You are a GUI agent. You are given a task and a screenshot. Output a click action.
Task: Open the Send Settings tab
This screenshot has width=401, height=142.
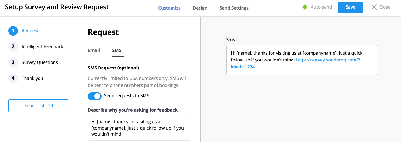coord(234,8)
